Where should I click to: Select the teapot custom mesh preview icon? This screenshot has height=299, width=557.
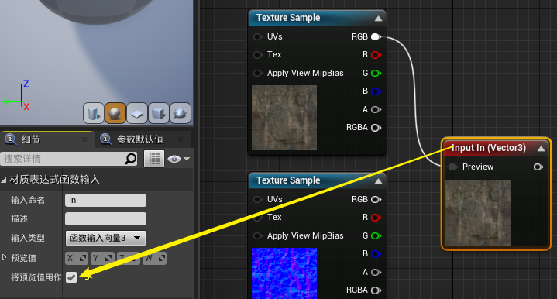click(x=181, y=113)
